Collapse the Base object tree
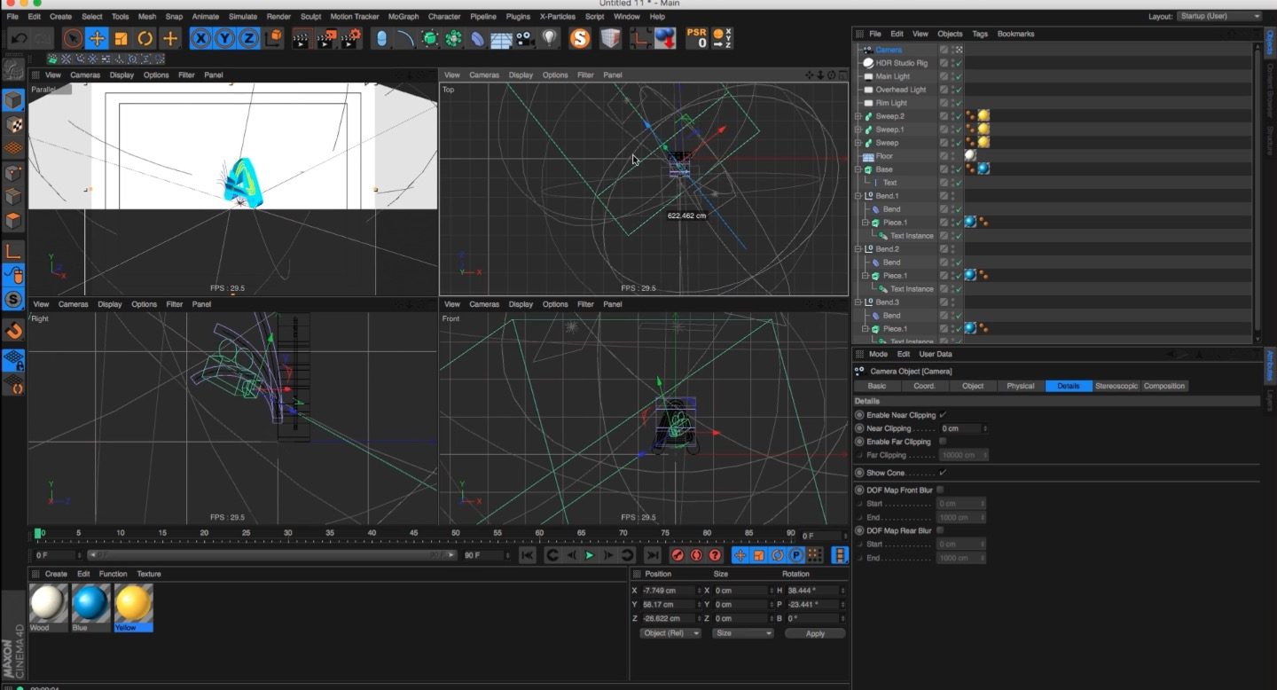The image size is (1277, 690). click(x=858, y=169)
